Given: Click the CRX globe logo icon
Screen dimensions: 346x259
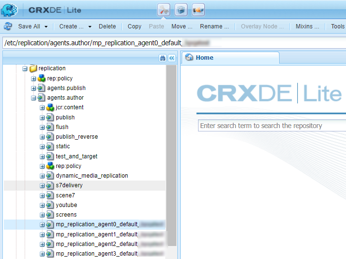Looking at the screenshot, I should pos(9,10).
